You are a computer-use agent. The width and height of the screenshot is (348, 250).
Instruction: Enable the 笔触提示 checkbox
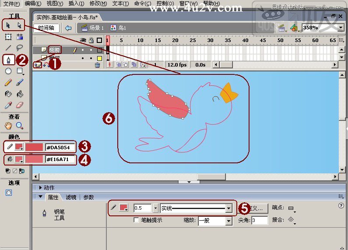coord(137,220)
